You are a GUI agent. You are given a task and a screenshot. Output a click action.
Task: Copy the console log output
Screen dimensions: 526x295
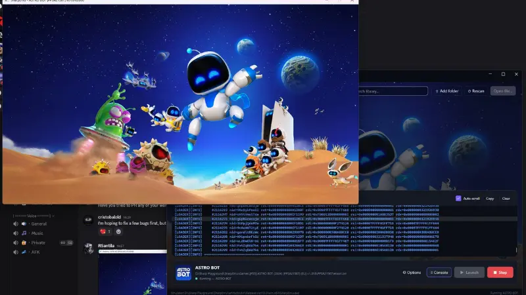coord(490,199)
